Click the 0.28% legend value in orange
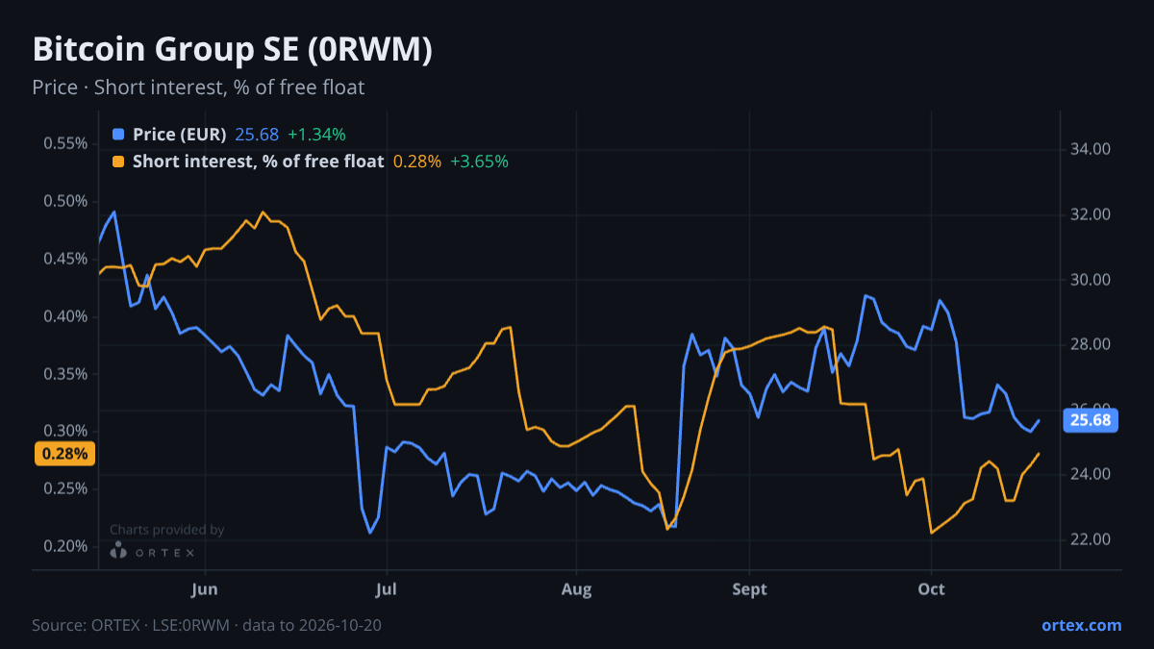The image size is (1154, 649). [x=417, y=162]
